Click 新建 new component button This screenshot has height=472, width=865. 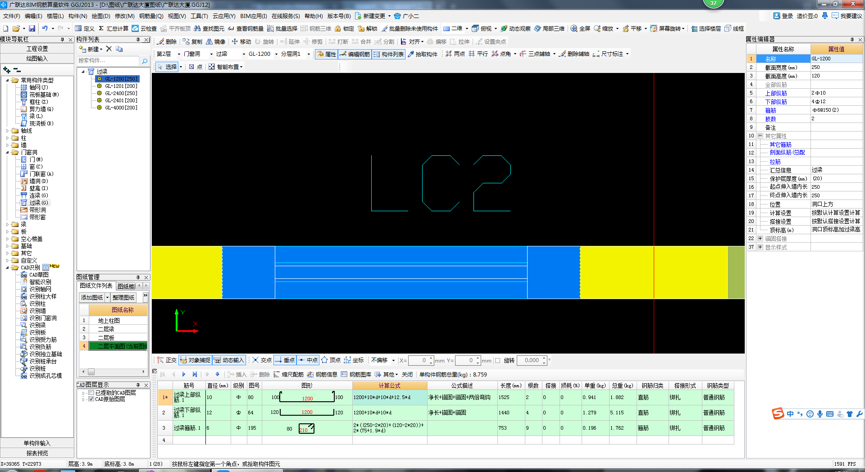(90, 49)
